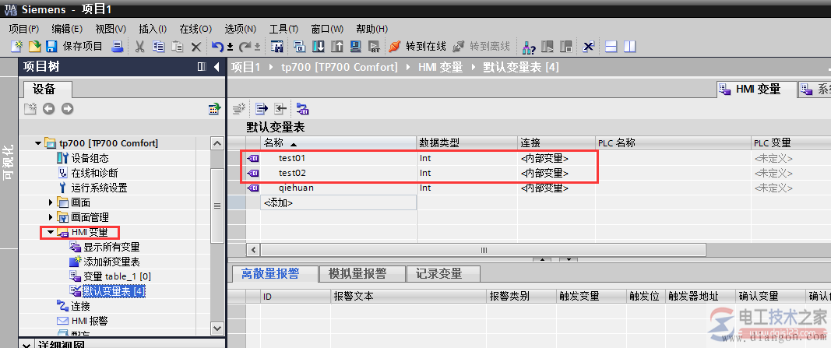Image resolution: width=831 pixels, height=348 pixels.
Task: Click the tag table horizontal scrollbar
Action: pyautogui.click(x=483, y=249)
